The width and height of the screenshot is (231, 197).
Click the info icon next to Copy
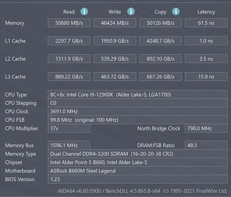click(x=176, y=12)
